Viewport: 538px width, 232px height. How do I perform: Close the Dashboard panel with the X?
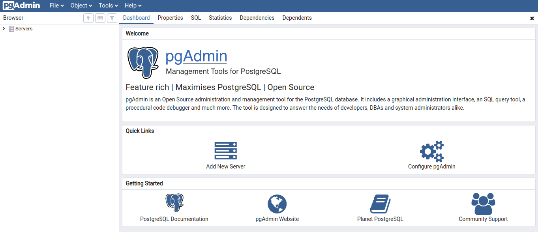pyautogui.click(x=532, y=18)
